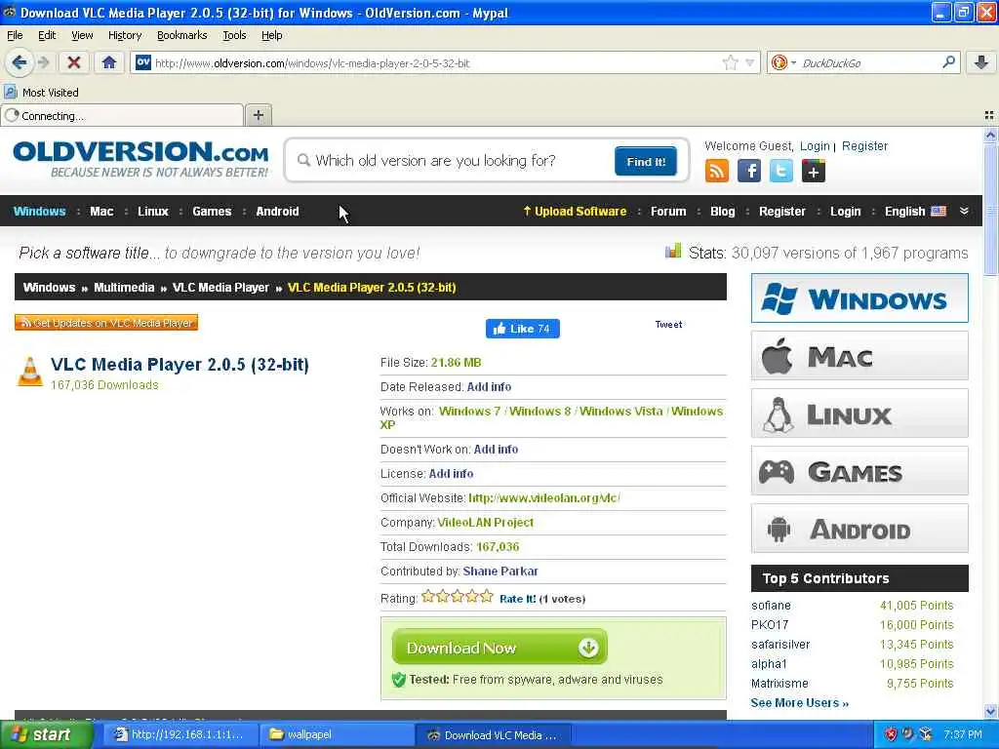Bookmark this page with the star icon

tap(730, 62)
